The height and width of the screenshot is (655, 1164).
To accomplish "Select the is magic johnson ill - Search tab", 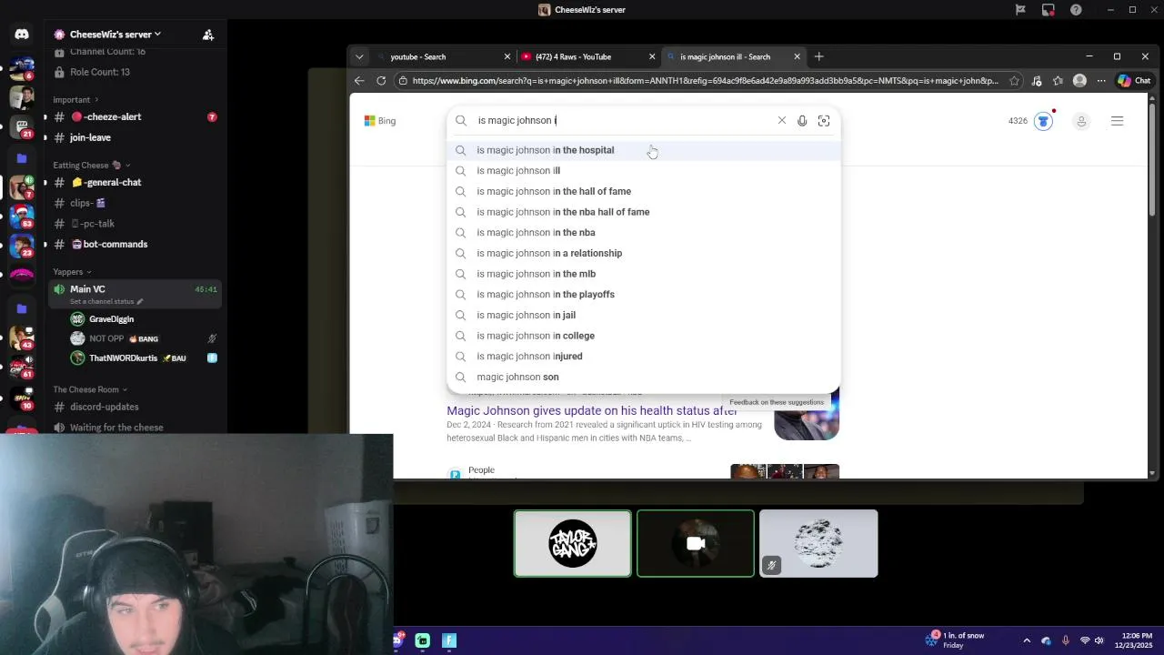I will click(x=734, y=56).
